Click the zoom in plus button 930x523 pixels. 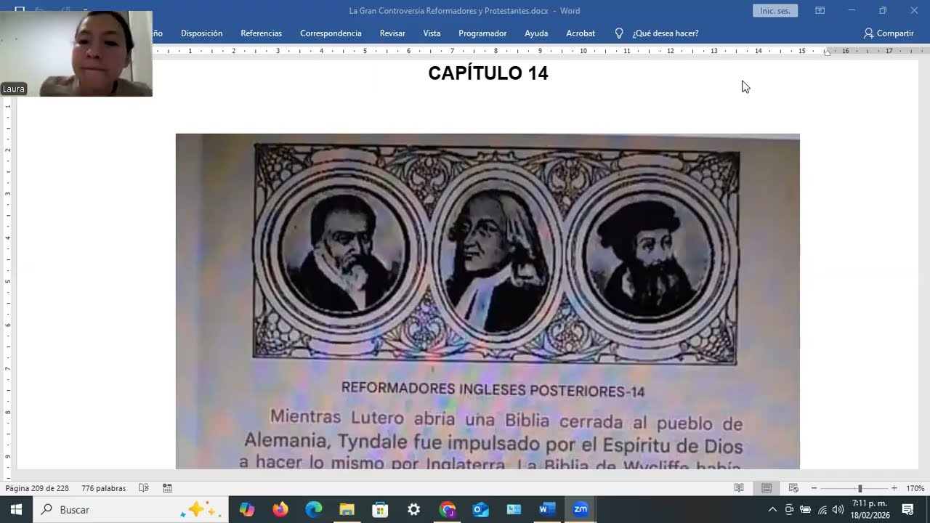coord(894,488)
